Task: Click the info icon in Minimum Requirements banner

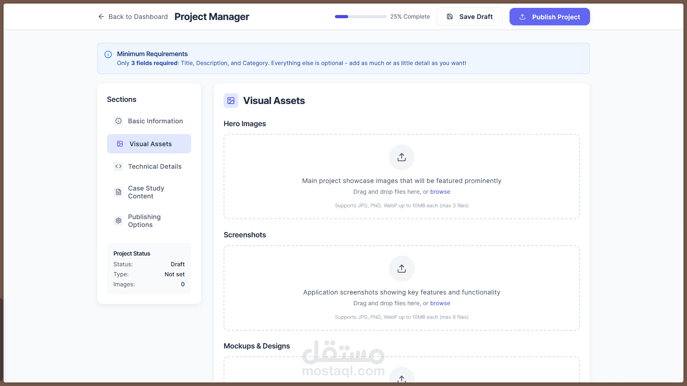Action: [x=108, y=54]
